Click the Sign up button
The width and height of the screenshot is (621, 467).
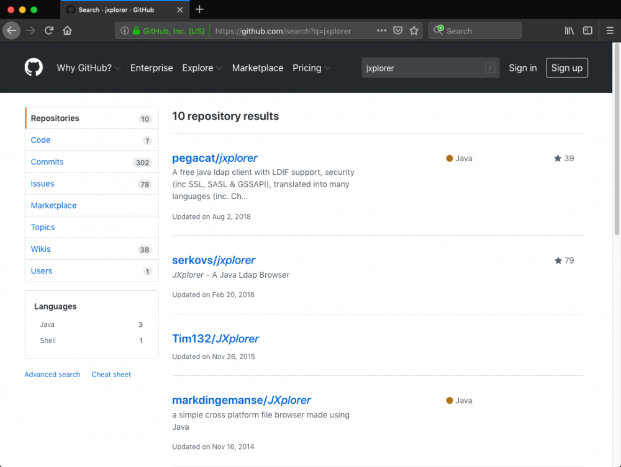coord(566,68)
